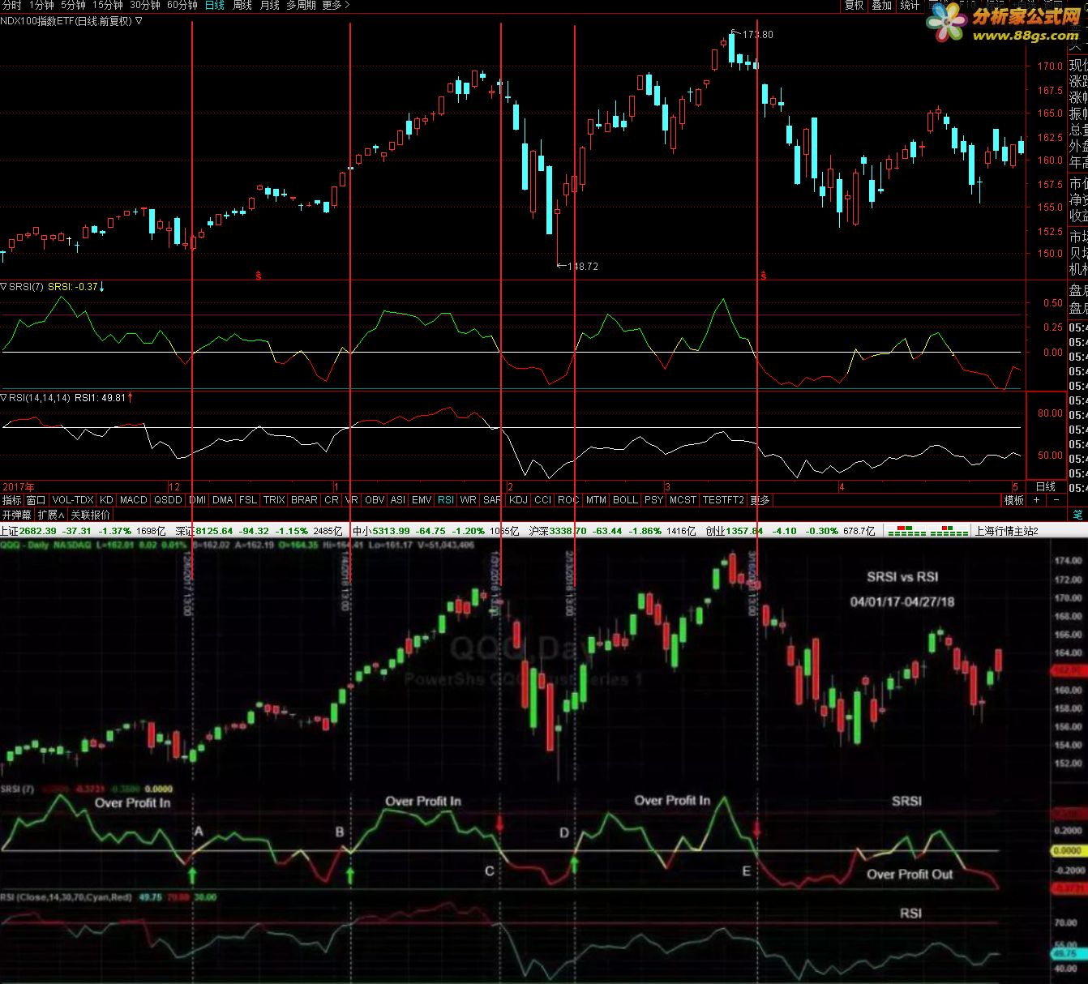Apply the TESTFT2 indicator

[x=723, y=500]
